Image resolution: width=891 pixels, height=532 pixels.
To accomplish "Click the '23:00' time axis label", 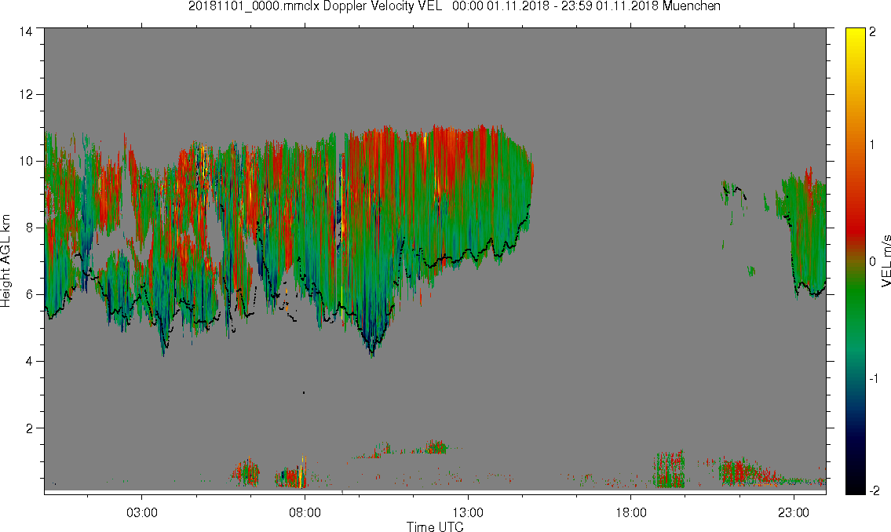I will tap(793, 512).
